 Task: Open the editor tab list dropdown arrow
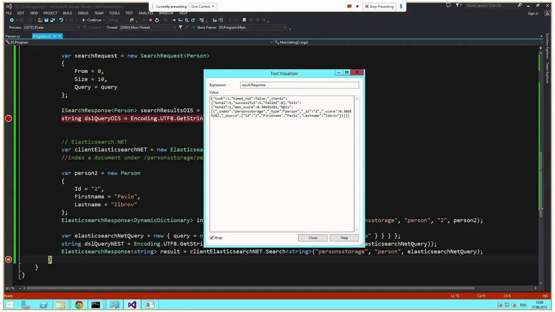(x=542, y=36)
